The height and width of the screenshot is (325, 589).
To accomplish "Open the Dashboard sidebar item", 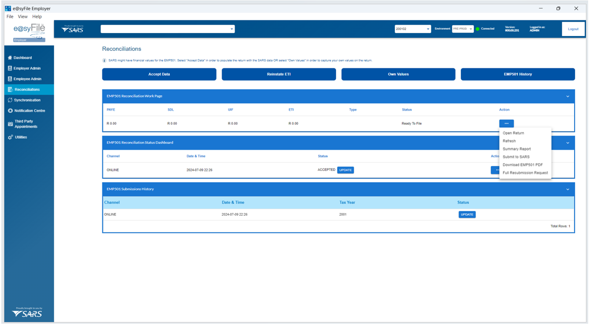I will point(23,58).
